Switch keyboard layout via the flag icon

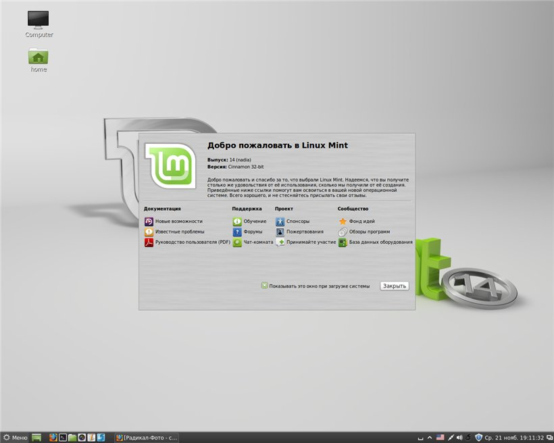(440, 436)
